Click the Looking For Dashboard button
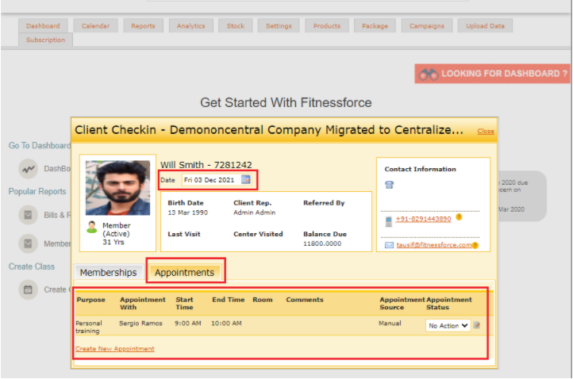The height and width of the screenshot is (379, 573). 492,74
